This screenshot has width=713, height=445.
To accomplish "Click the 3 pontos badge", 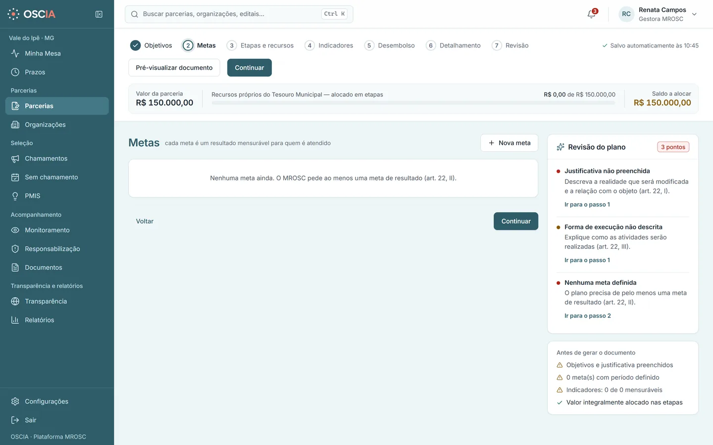I will (x=673, y=147).
